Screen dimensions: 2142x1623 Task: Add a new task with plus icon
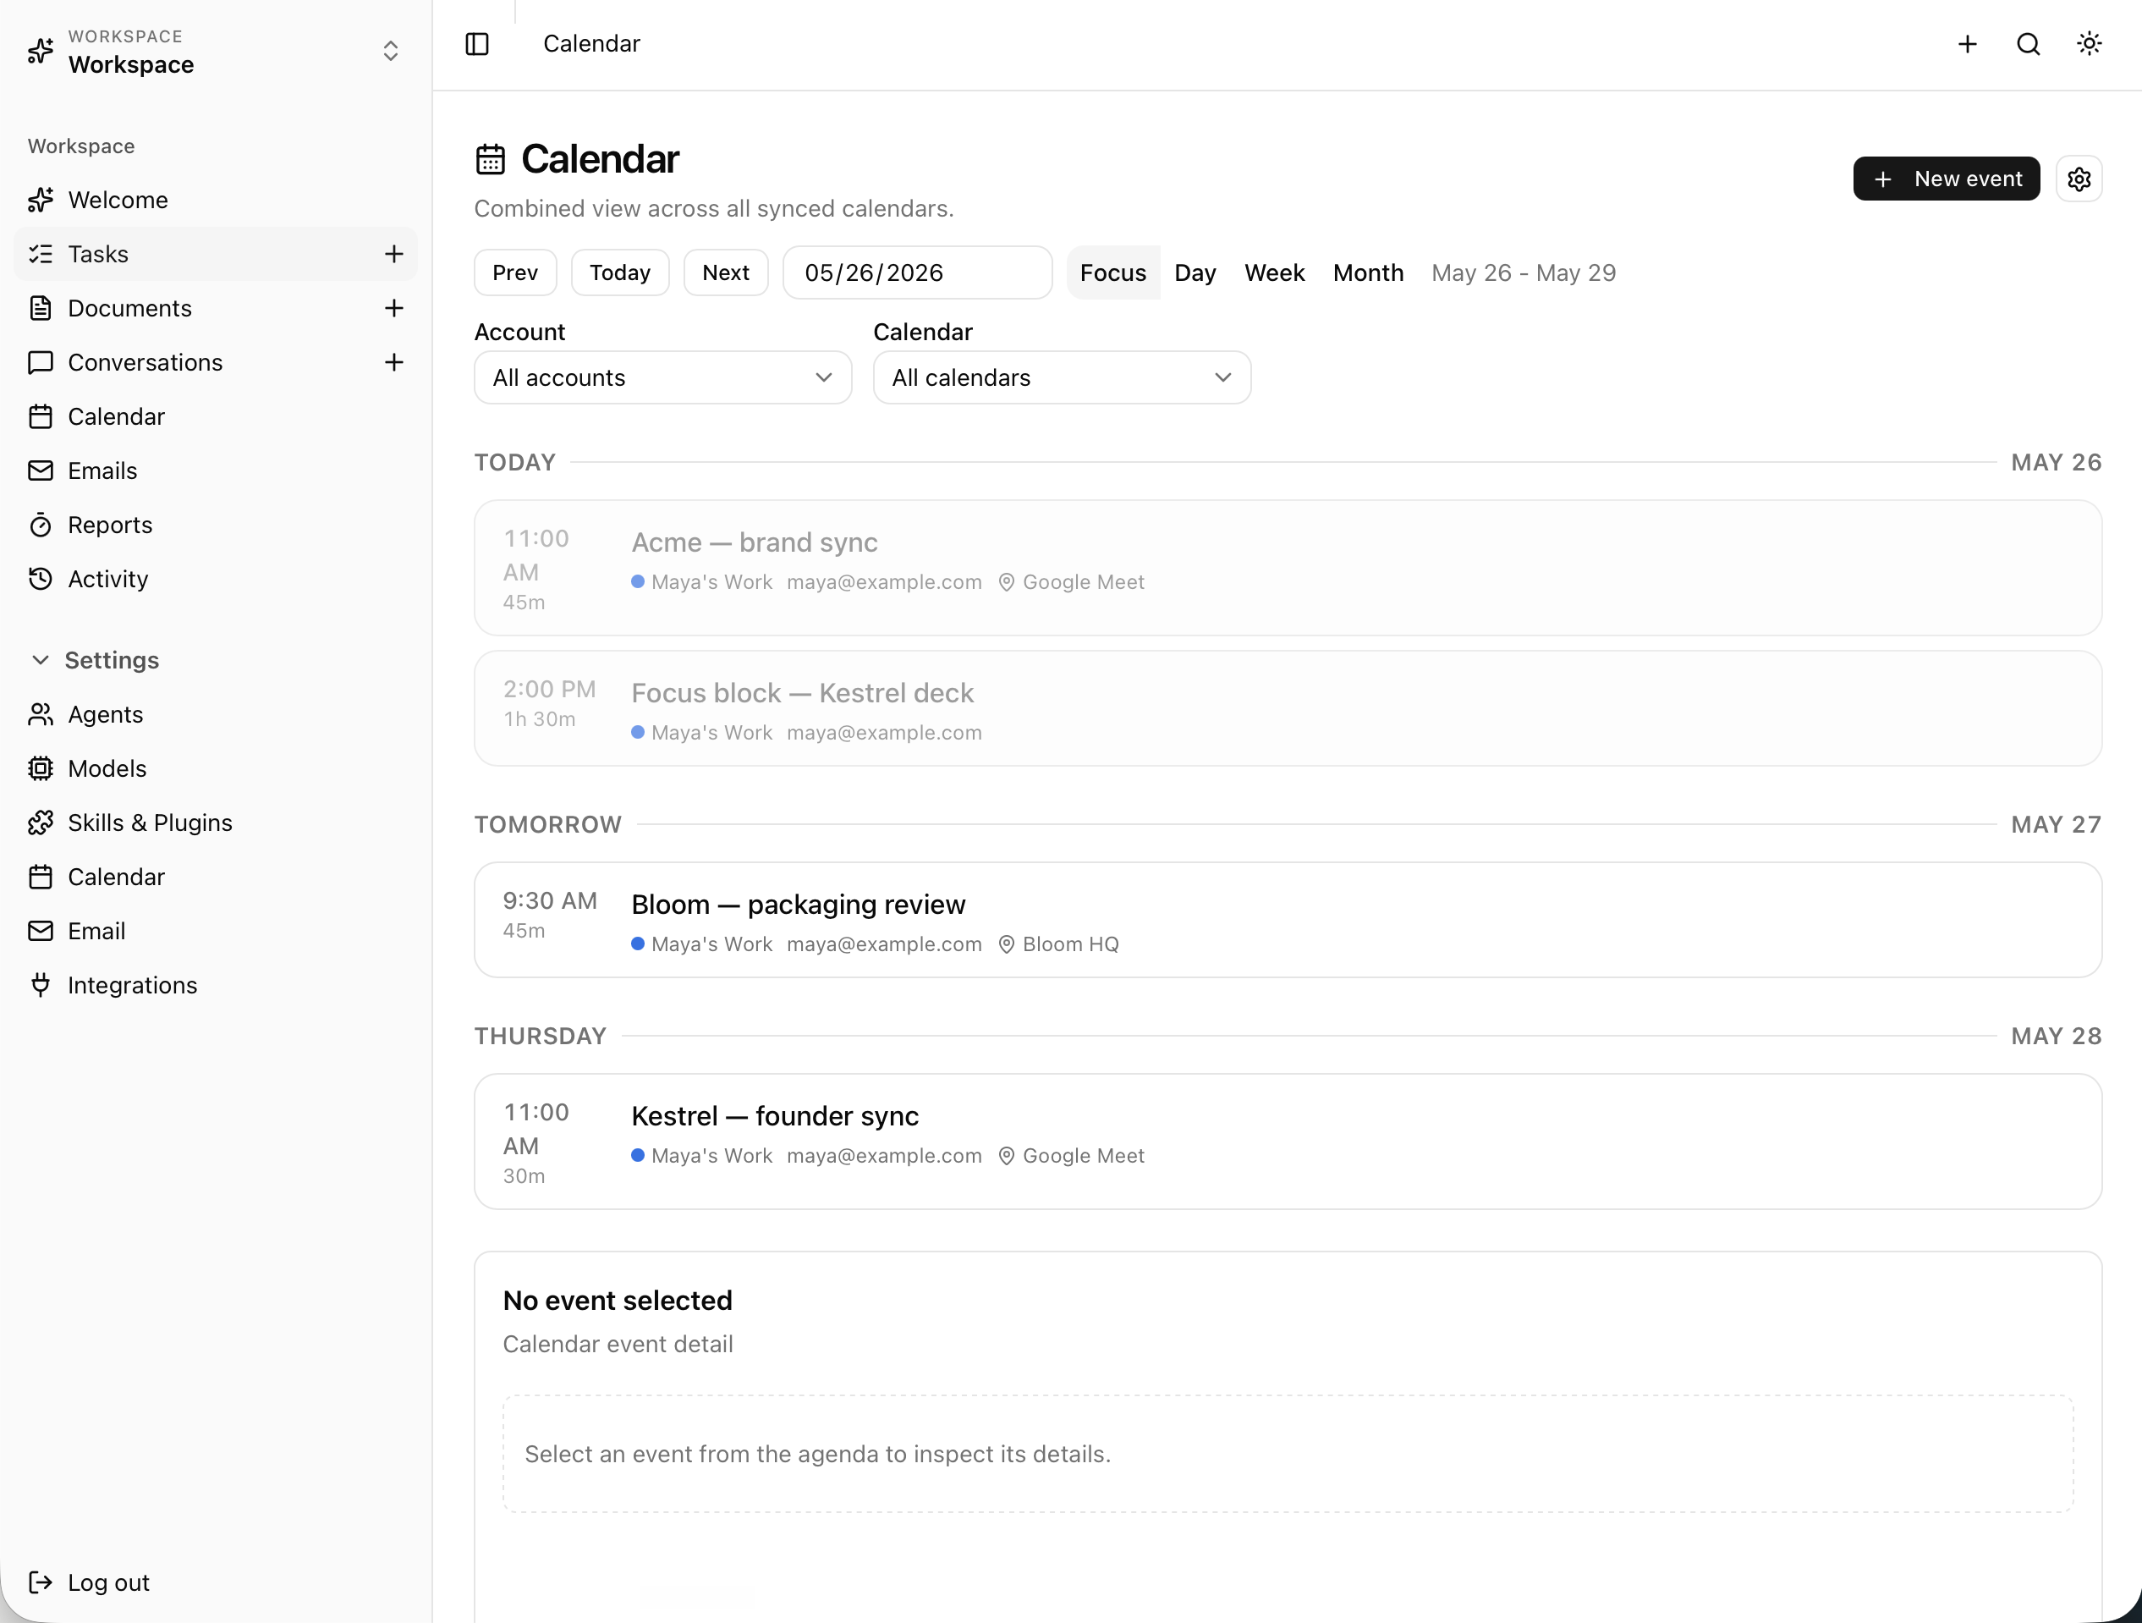[x=393, y=254]
